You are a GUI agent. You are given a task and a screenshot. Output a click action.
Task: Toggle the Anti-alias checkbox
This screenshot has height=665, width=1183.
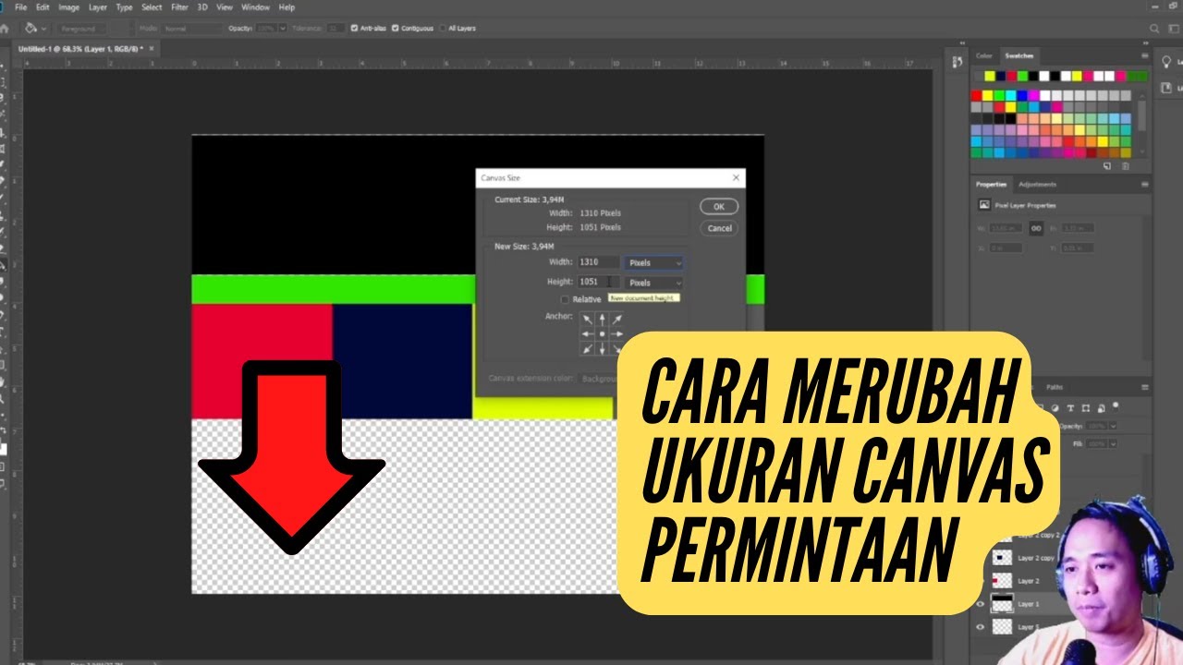tap(355, 29)
